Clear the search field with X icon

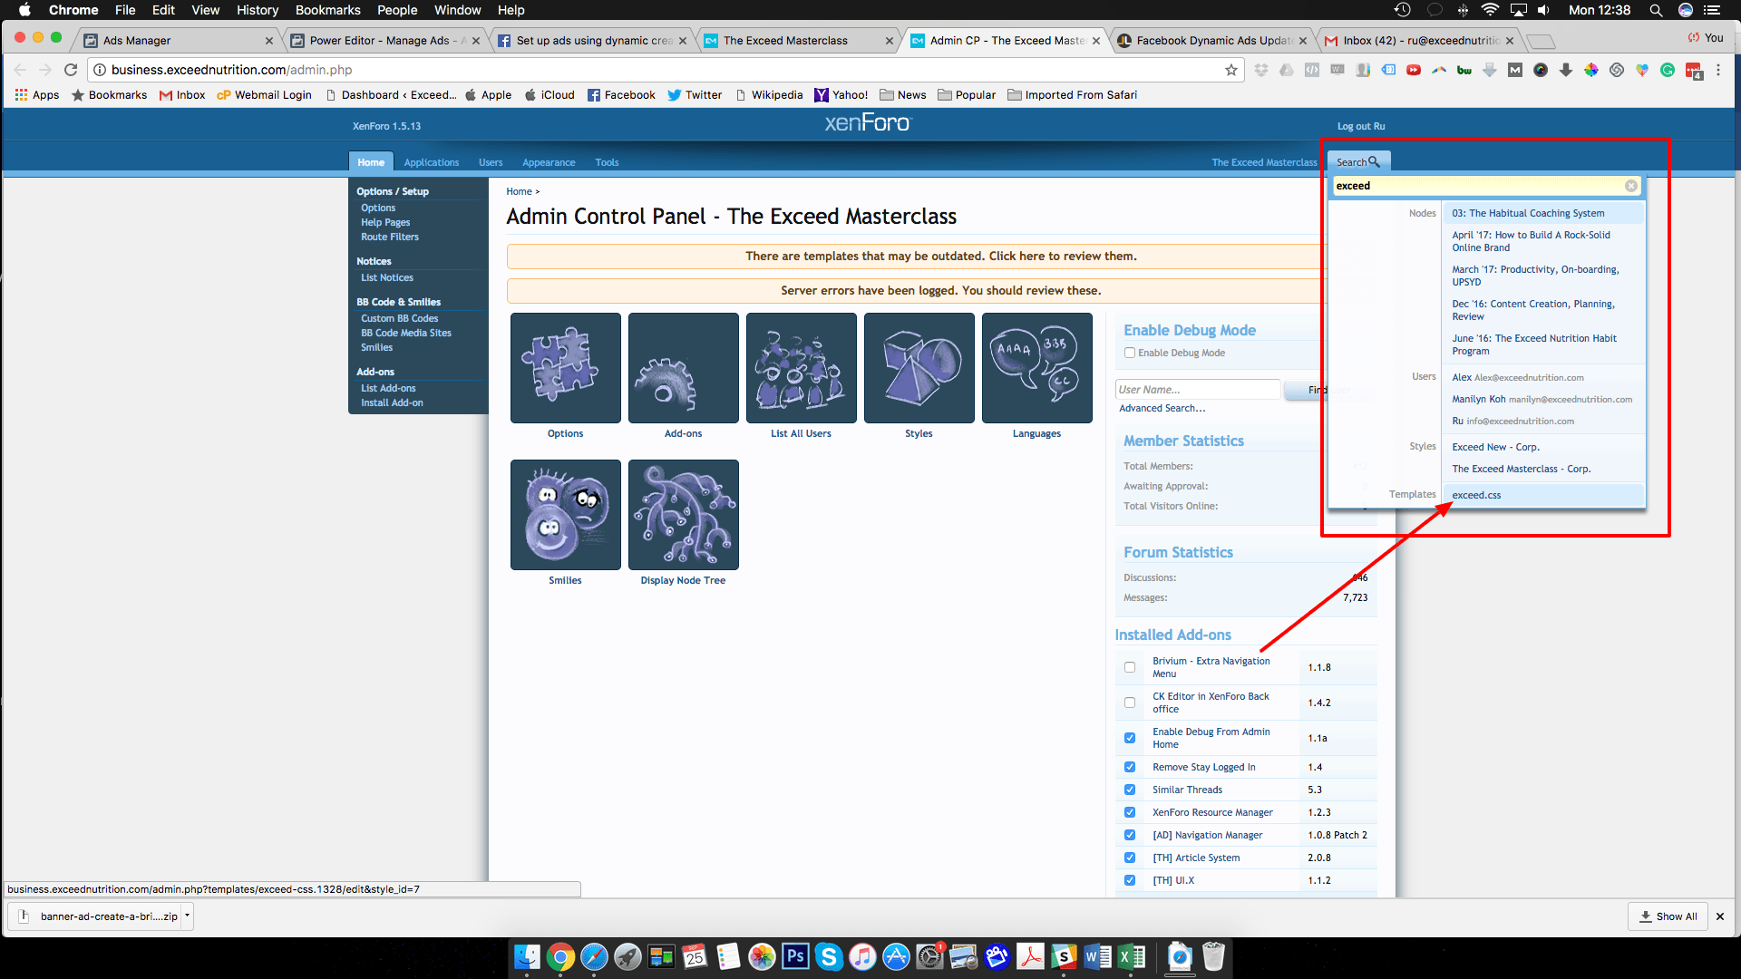(1630, 186)
